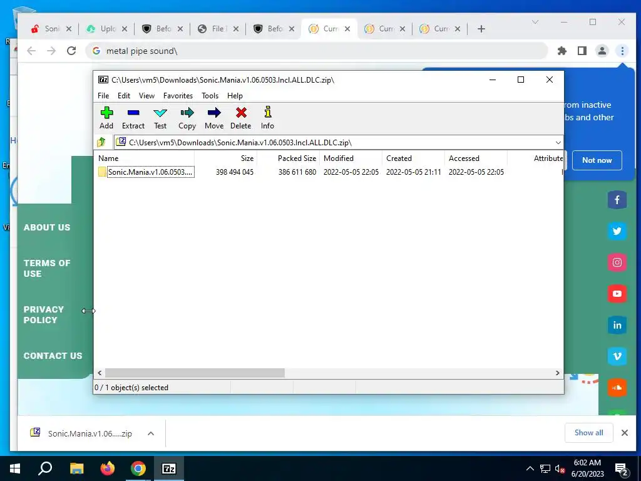Open the PRIVACY POLICY link
Image resolution: width=641 pixels, height=481 pixels.
click(44, 315)
